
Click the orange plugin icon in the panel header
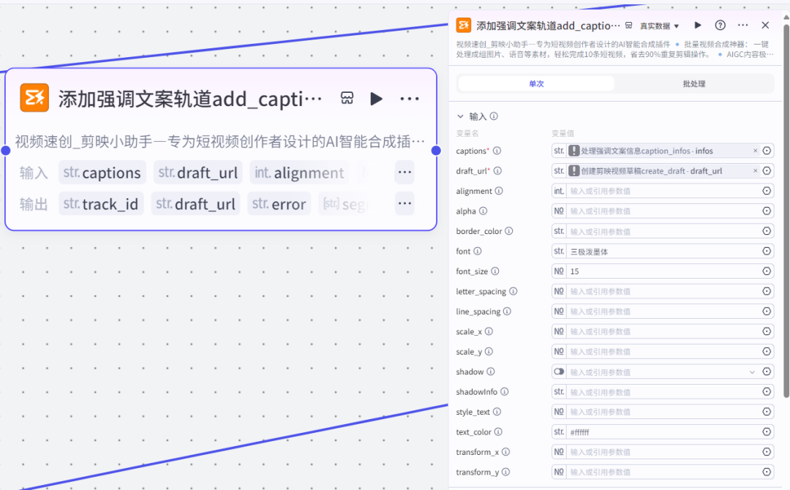click(464, 25)
